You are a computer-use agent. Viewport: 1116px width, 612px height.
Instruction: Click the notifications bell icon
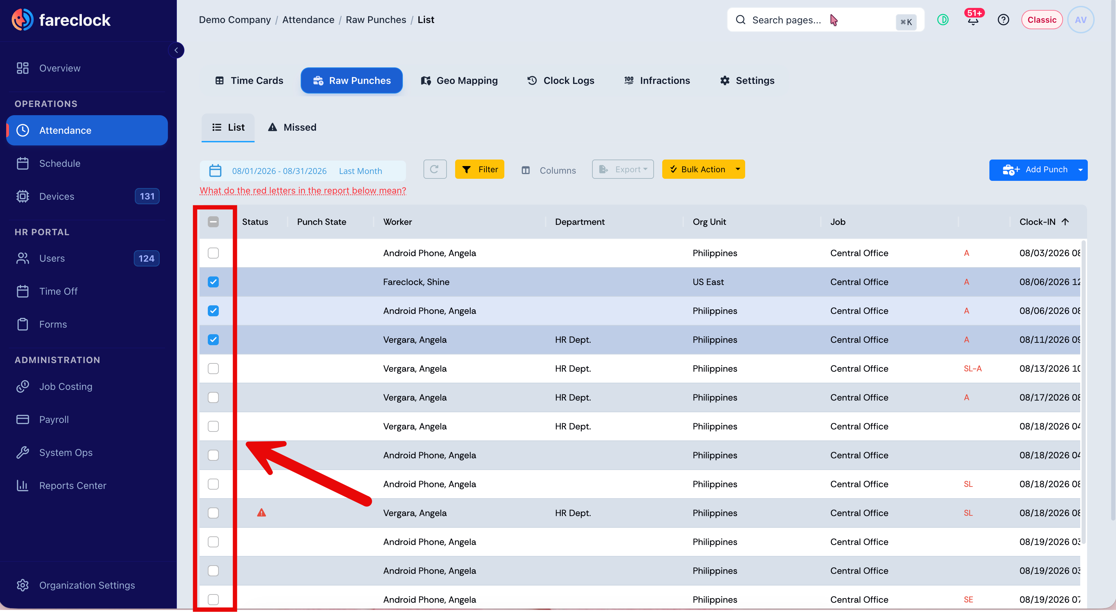tap(973, 20)
